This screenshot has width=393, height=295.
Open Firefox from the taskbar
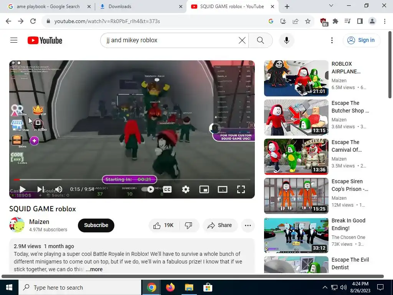pos(170,287)
